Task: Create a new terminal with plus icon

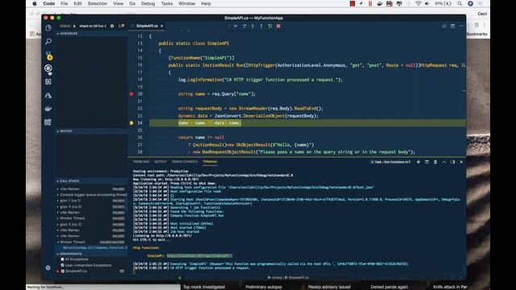Action: (418, 162)
